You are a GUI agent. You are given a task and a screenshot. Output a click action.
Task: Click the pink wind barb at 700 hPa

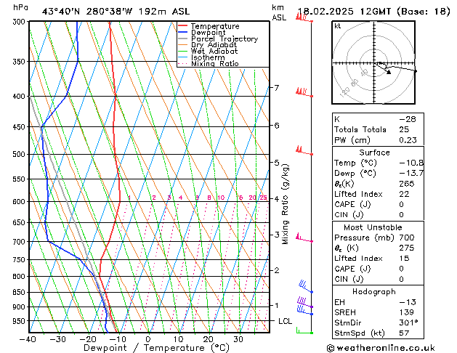pos(304,238)
